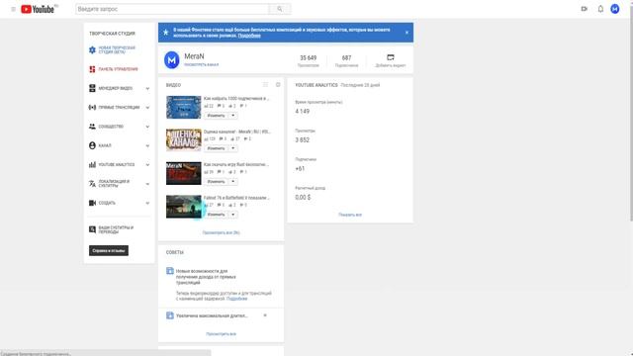Click the Your subtitles and translations icon
The height and width of the screenshot is (356, 633).
(x=92, y=229)
